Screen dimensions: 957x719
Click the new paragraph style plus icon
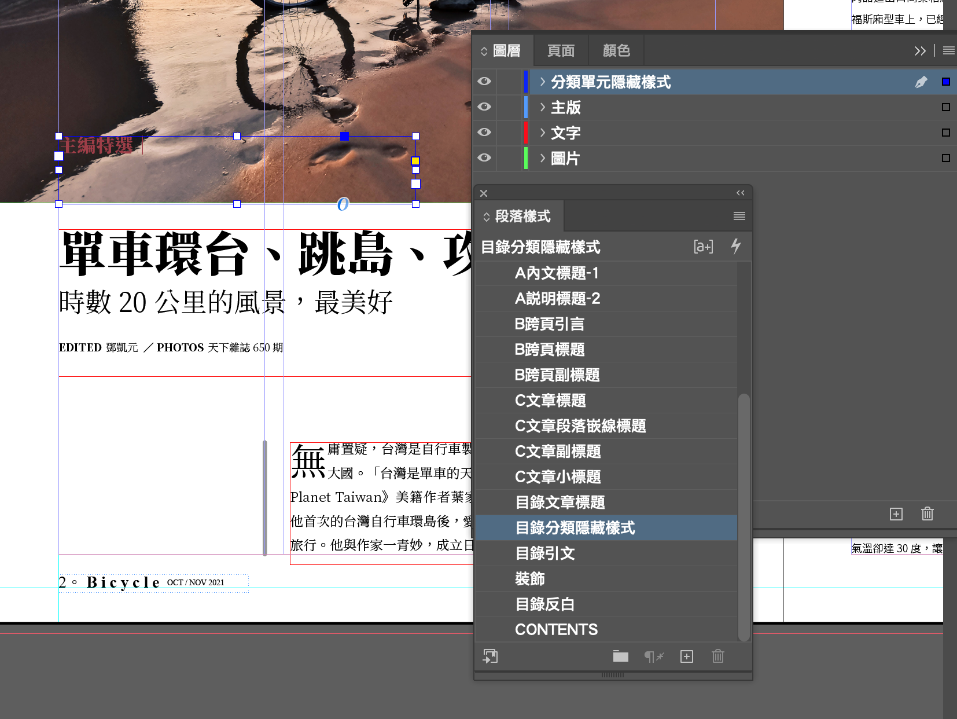point(687,656)
